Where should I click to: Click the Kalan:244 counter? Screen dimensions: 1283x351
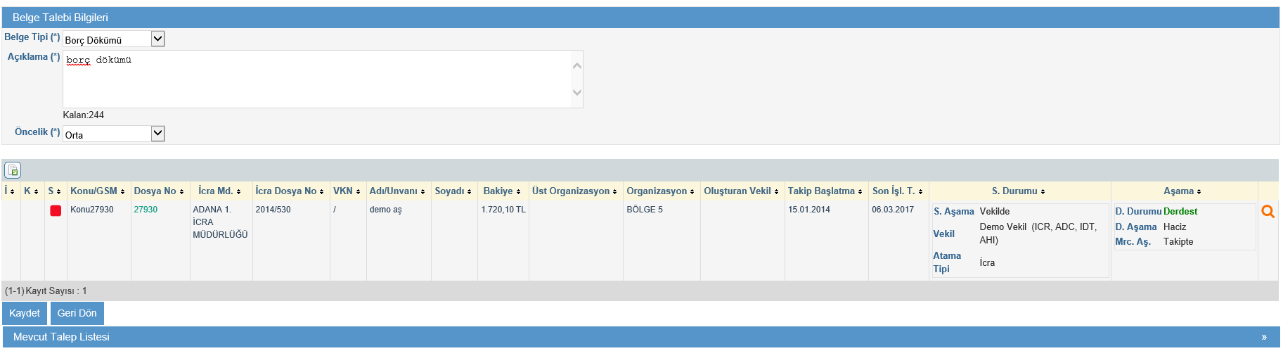tap(84, 115)
